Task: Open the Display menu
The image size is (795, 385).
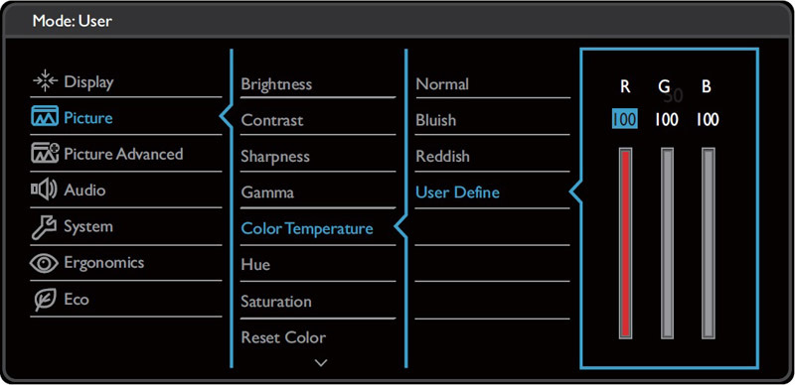Action: [88, 82]
